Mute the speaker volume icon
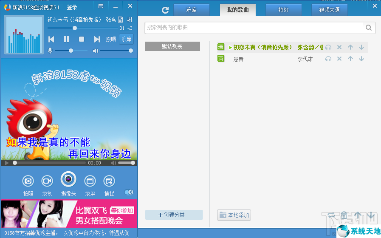Image resolution: width=381 pixels, height=238 pixels. [x=95, y=51]
